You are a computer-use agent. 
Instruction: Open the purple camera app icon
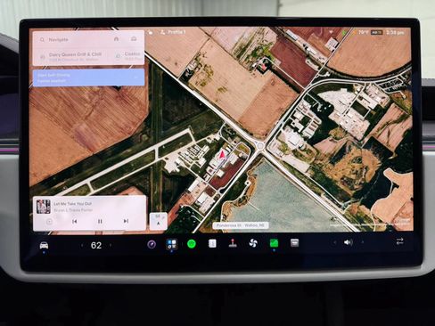(152, 244)
